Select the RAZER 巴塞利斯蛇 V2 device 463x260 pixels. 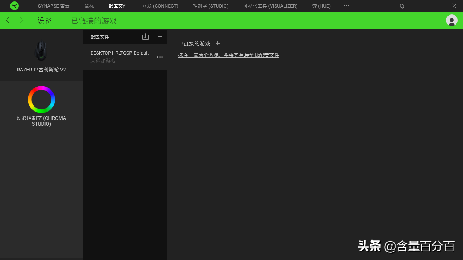point(41,55)
